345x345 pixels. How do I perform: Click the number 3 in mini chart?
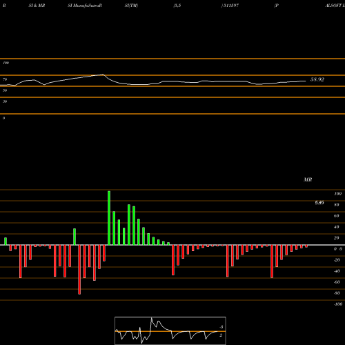point(221,327)
